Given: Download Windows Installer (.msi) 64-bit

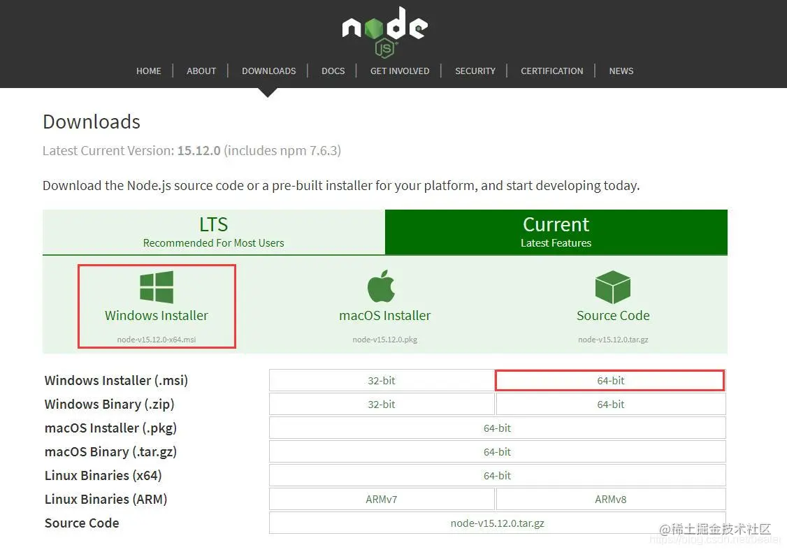Looking at the screenshot, I should 610,380.
